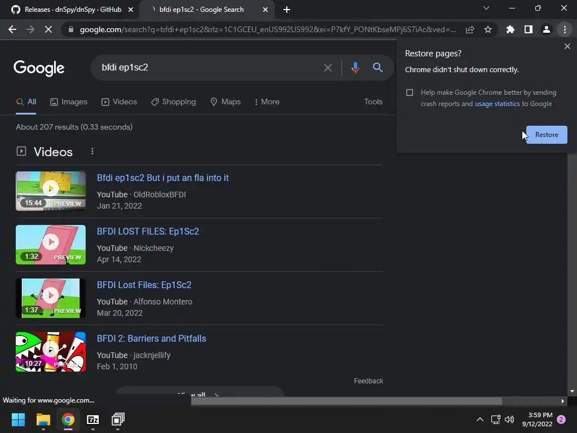Open File Explorer from taskbar

43,419
